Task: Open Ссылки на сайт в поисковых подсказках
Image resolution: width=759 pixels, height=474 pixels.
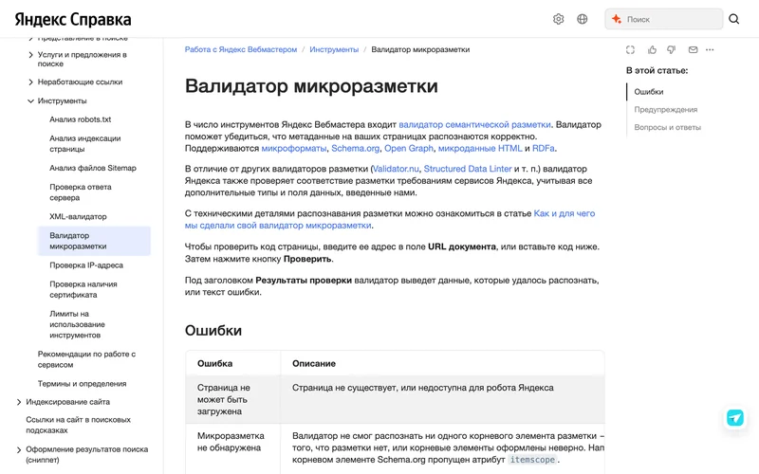Action: (79, 425)
